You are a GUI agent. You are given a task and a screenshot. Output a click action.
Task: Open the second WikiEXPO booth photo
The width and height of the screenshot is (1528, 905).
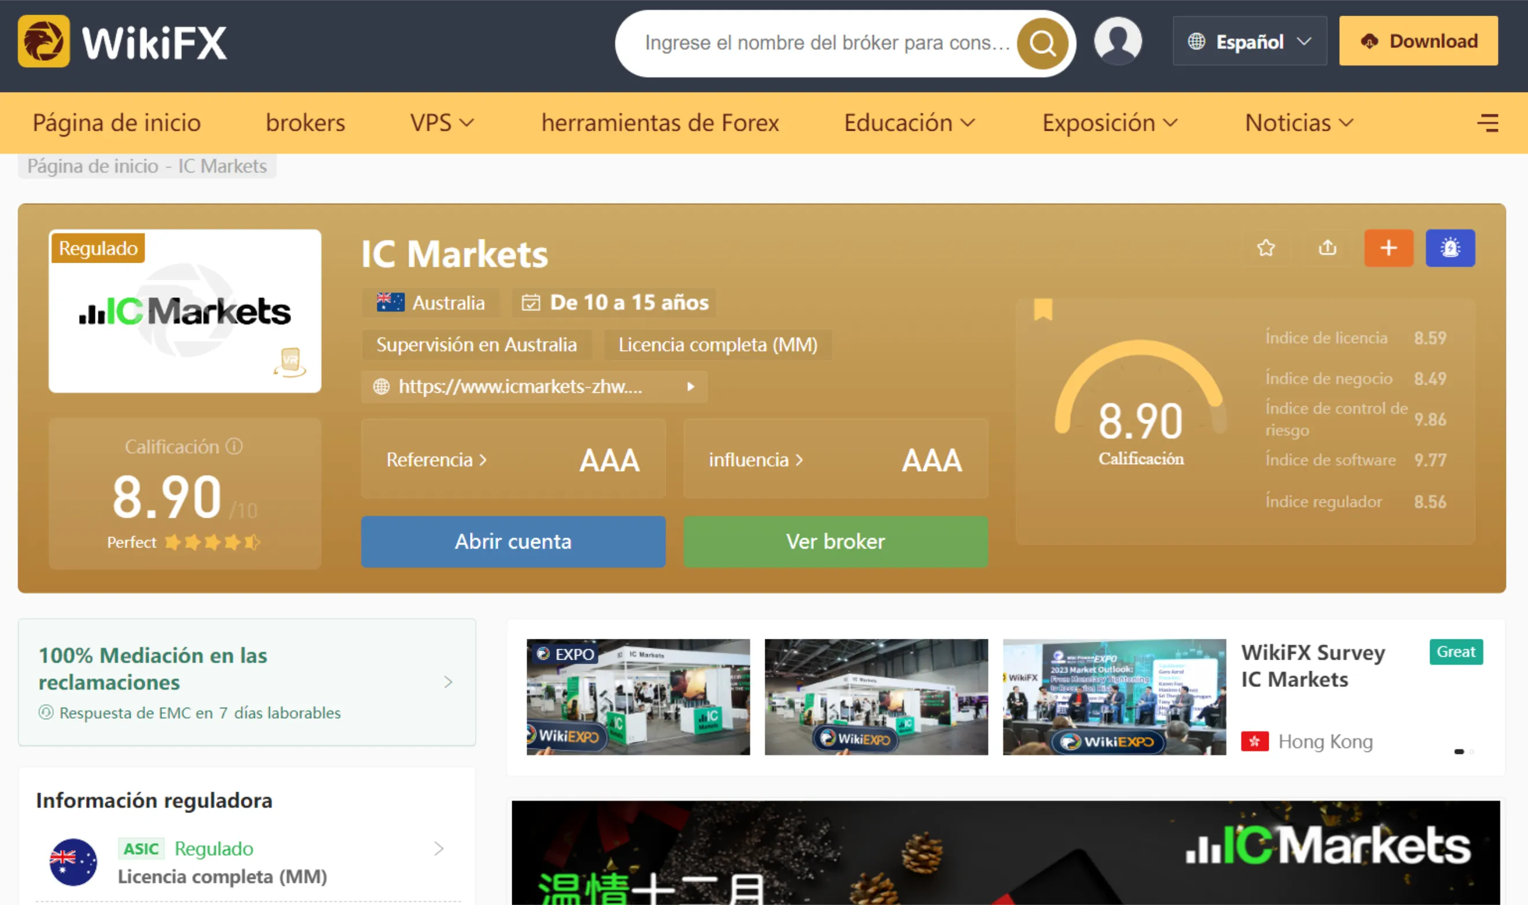[x=876, y=697]
